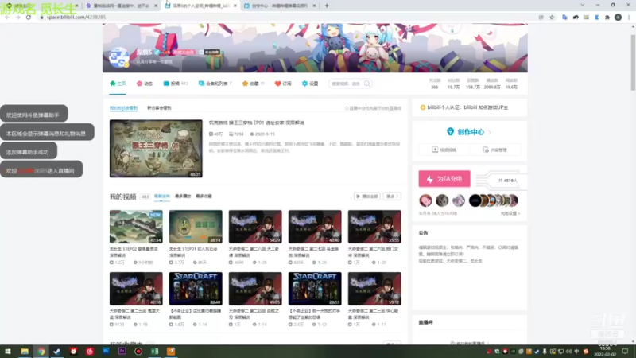Viewport: 636px width, 358px height.
Task: Open the 猴王三穿梭 EP01 video title
Action: tap(256, 123)
